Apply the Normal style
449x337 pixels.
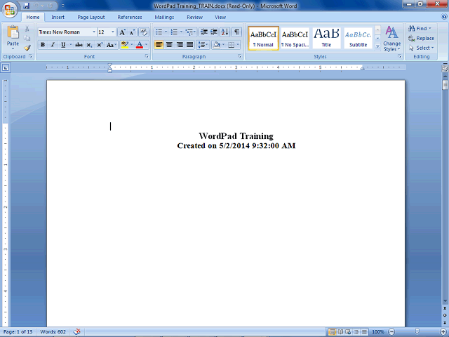click(264, 38)
